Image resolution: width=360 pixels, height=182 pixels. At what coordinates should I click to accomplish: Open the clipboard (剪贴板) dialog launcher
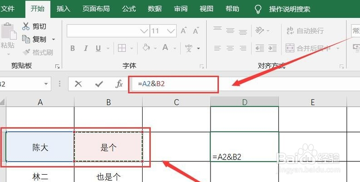coord(57,67)
